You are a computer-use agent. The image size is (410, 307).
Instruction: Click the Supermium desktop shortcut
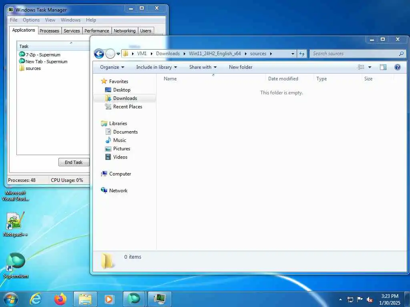point(16,265)
